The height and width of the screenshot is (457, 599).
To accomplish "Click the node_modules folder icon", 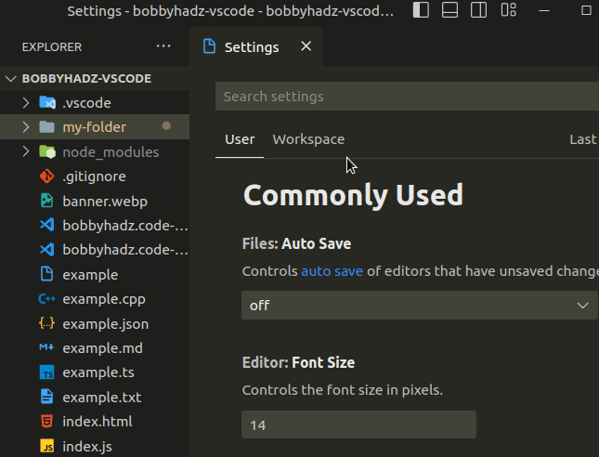I will click(x=47, y=151).
